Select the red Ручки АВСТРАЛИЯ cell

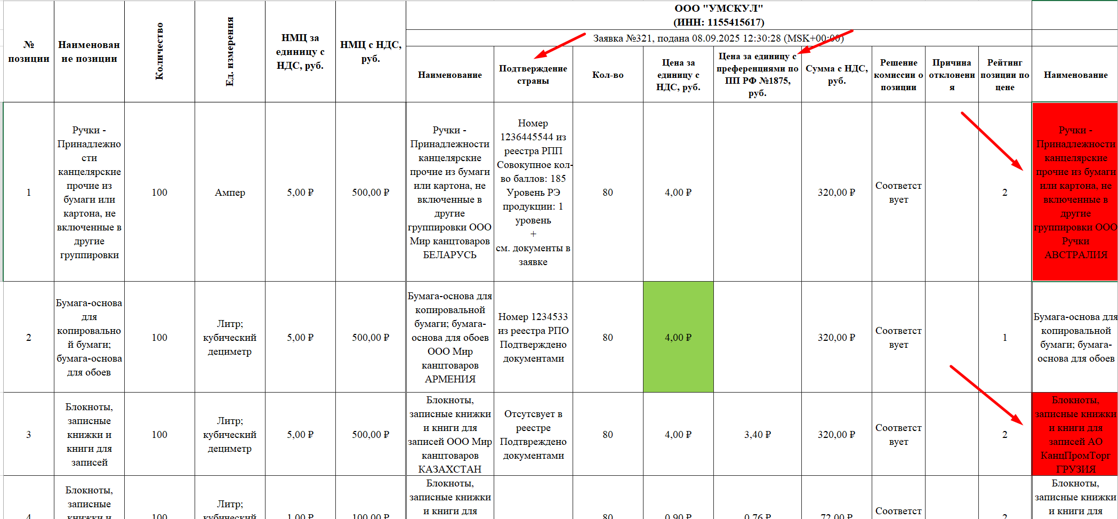1075,192
